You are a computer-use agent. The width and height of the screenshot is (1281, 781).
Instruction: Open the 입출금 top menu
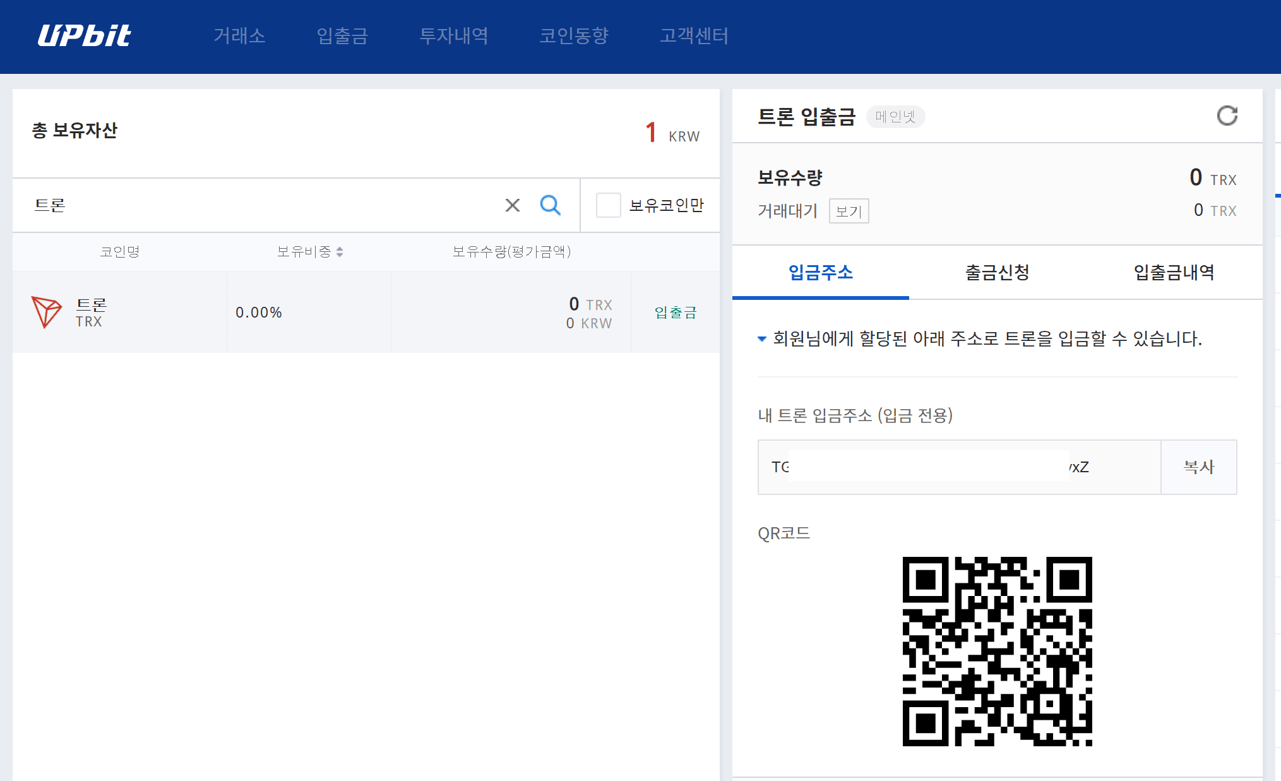point(342,36)
